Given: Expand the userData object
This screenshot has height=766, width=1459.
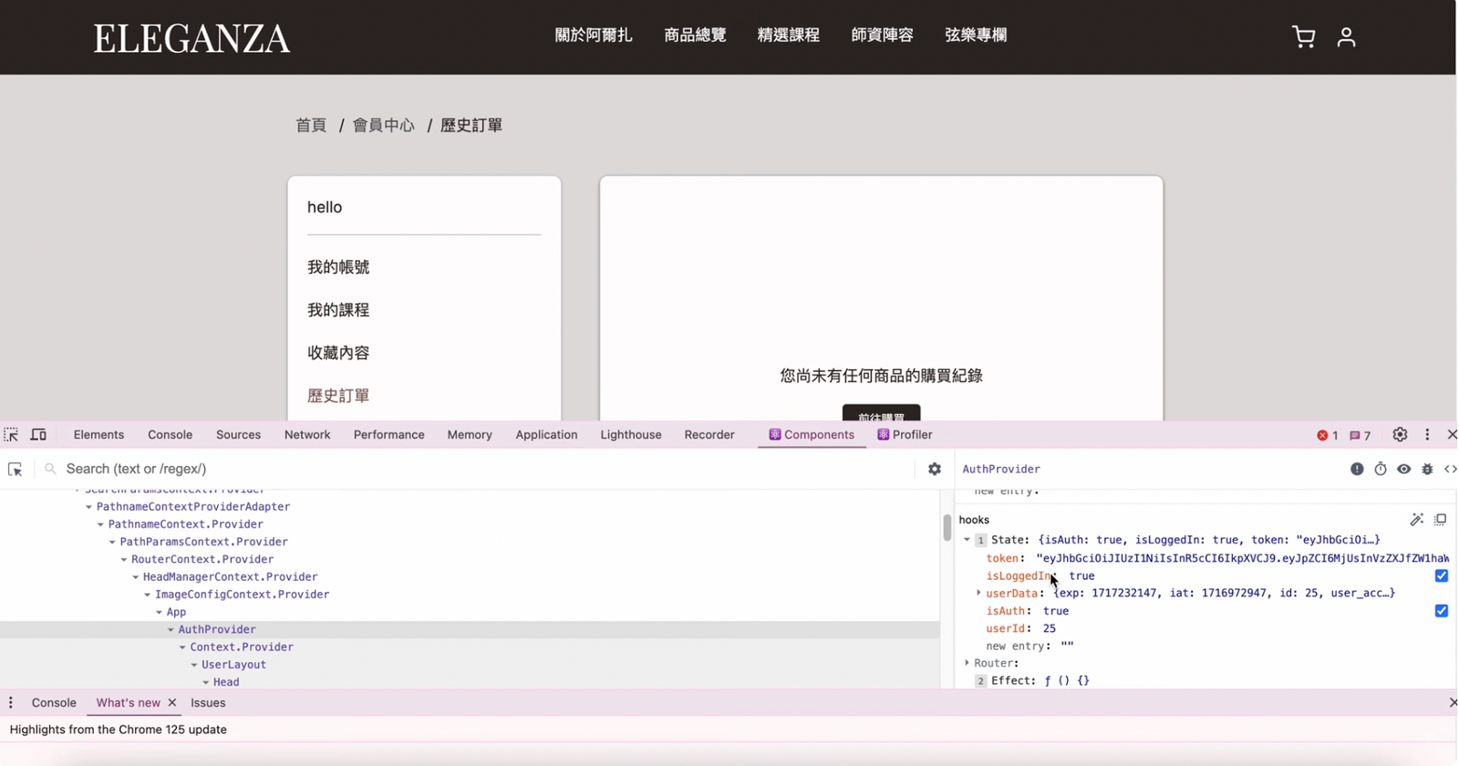Looking at the screenshot, I should tap(978, 593).
